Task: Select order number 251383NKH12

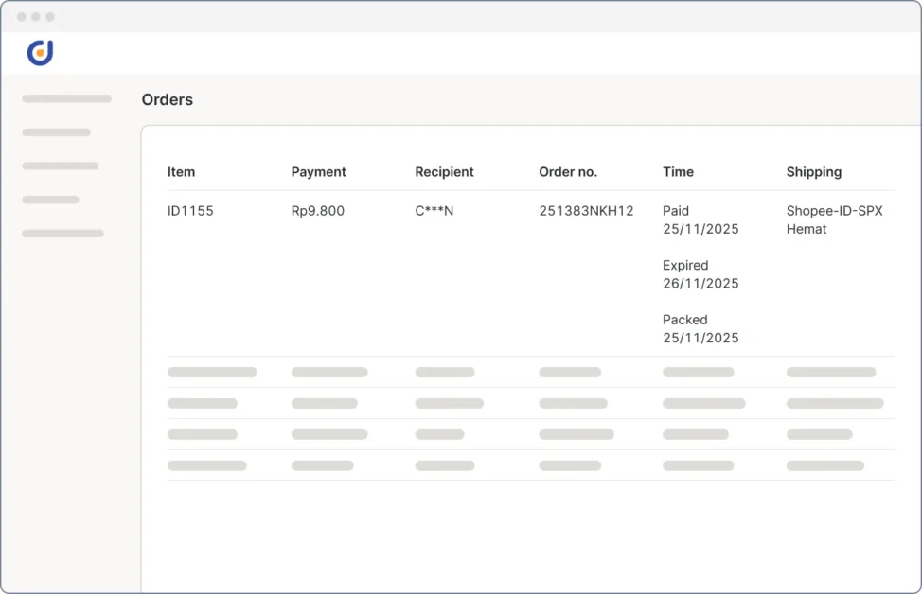Action: [586, 211]
